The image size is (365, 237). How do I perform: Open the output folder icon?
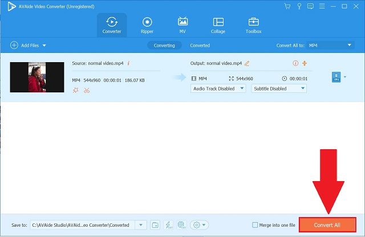tap(155, 225)
